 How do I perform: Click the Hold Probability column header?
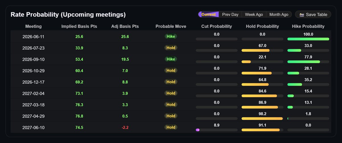[262, 26]
